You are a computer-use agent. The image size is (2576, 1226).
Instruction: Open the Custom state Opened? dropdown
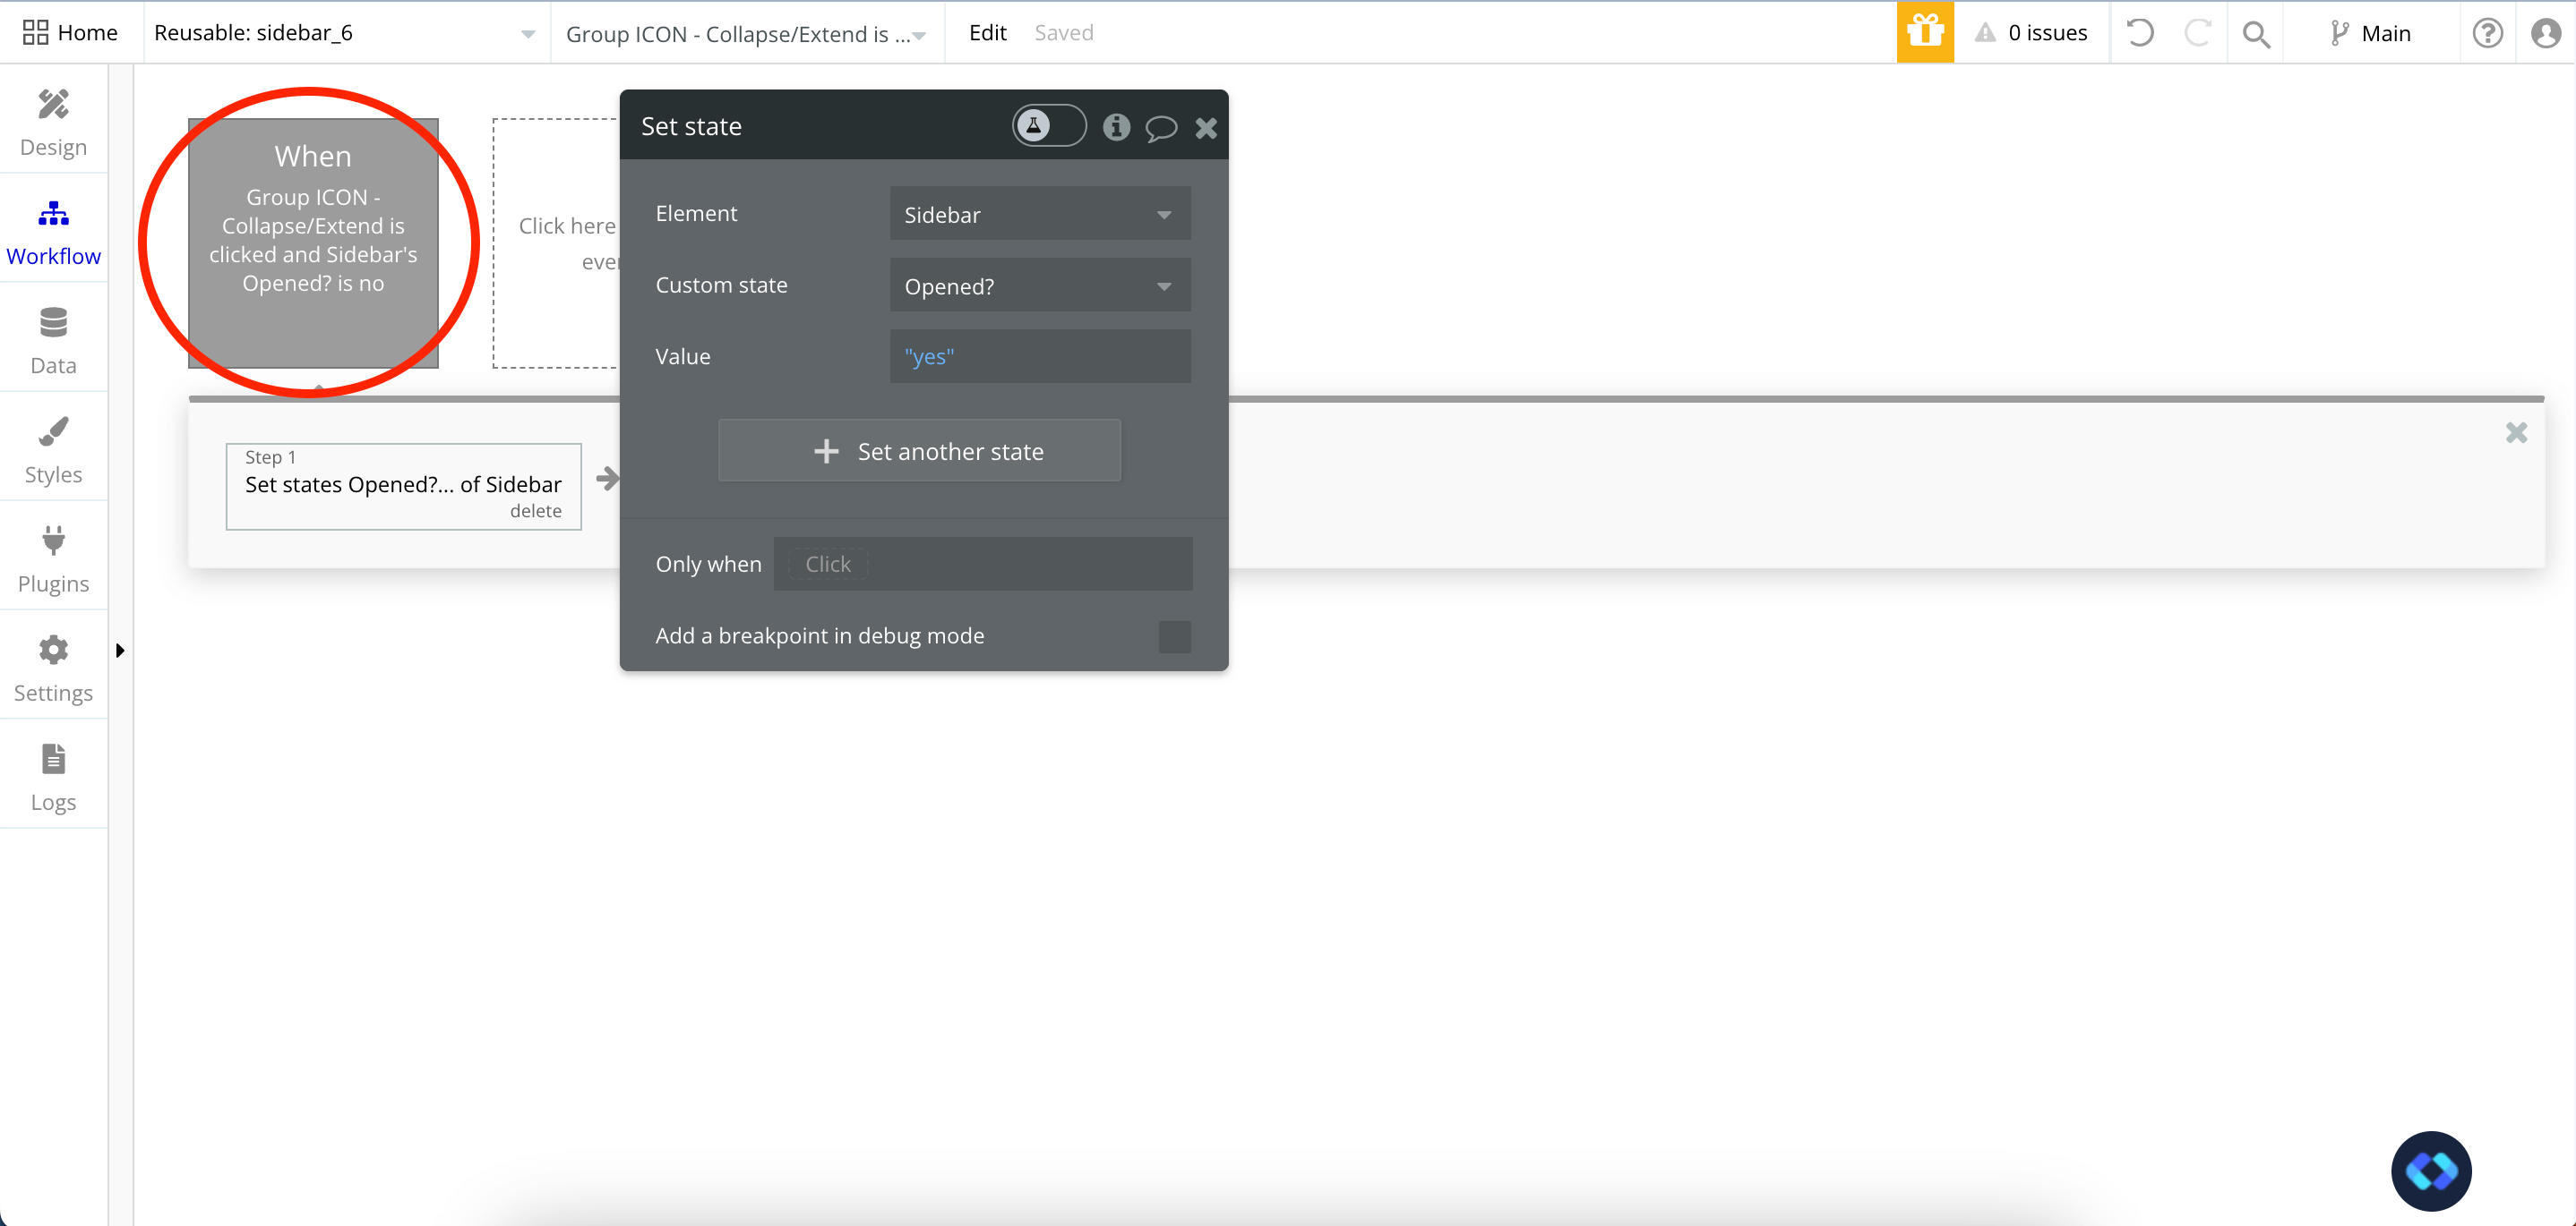[x=1039, y=285]
